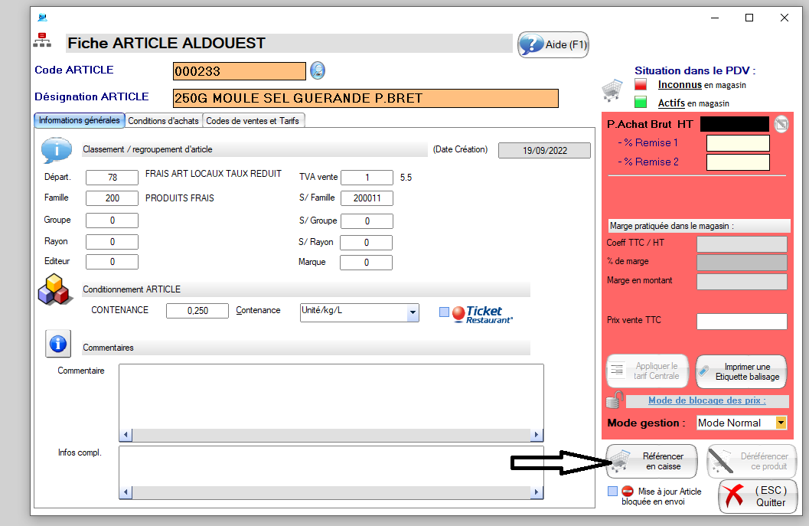Screen dimensions: 809x526
Task: Enable the Ticket Restaurant checkbox
Action: [x=445, y=312]
